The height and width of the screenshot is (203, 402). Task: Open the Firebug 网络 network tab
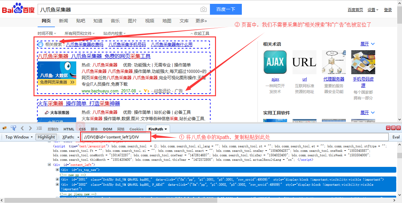121,129
